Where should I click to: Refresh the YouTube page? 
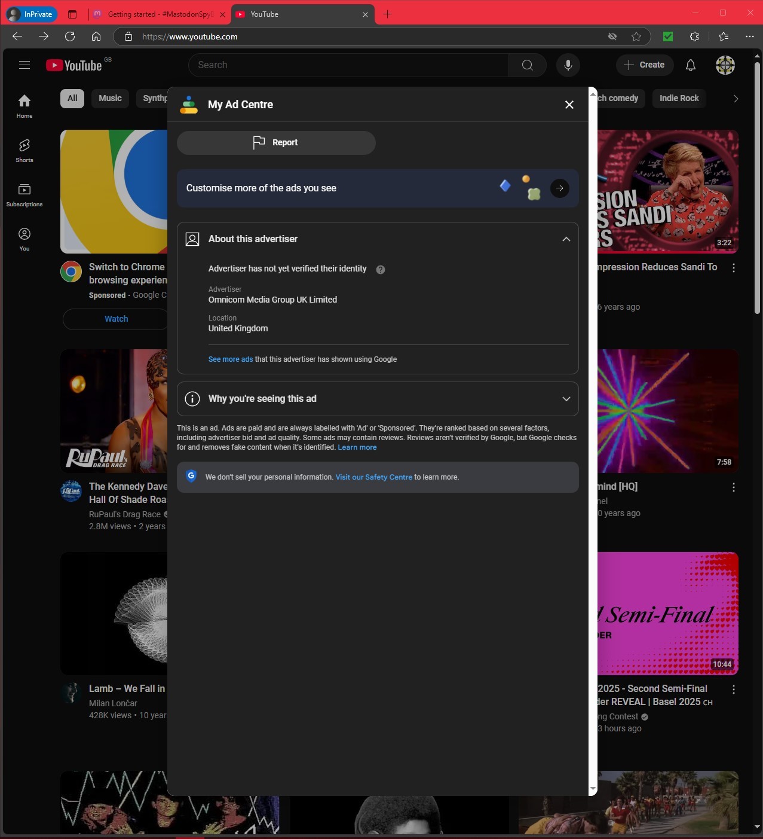pyautogui.click(x=70, y=36)
